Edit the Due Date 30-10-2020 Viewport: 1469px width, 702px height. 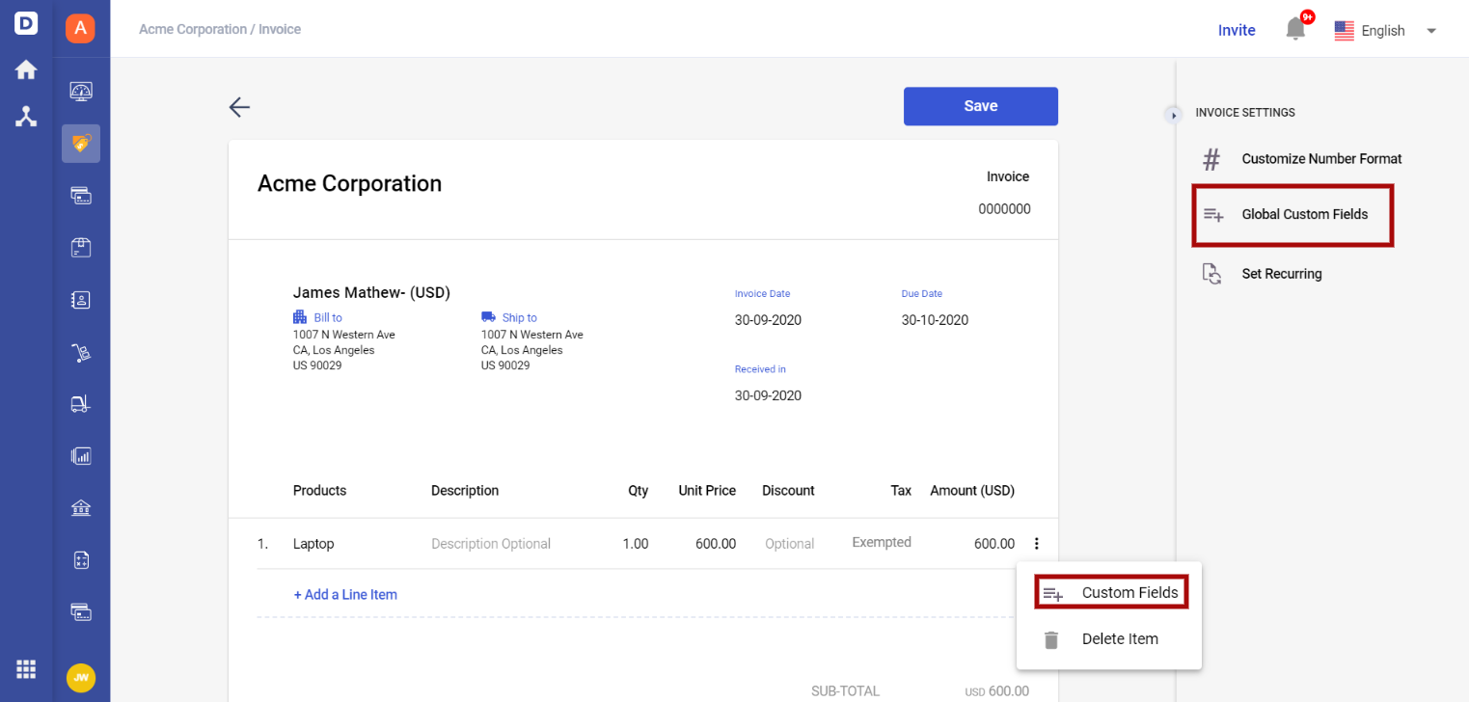tap(935, 320)
